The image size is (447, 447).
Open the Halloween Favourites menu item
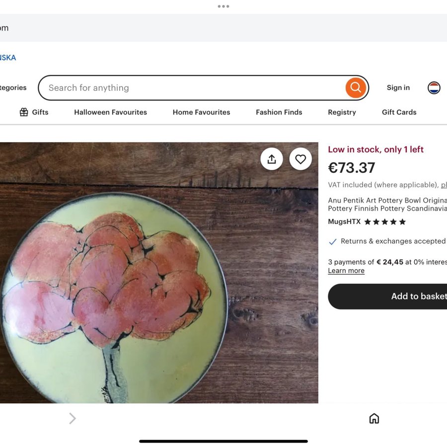coord(110,112)
